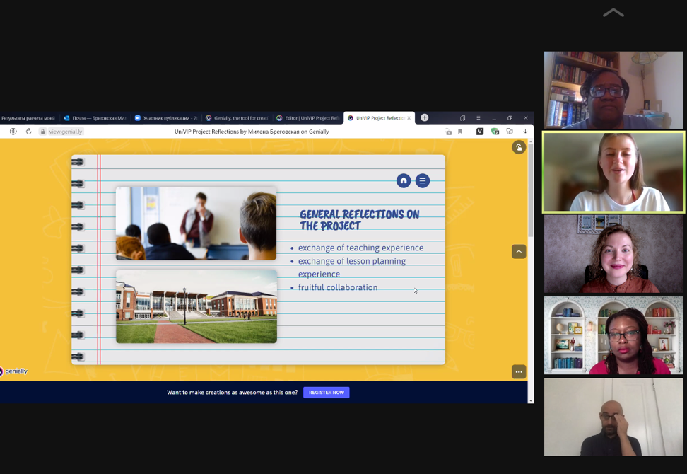Bookmark this page in the address bar
Image resolution: width=687 pixels, height=474 pixels.
coord(460,132)
